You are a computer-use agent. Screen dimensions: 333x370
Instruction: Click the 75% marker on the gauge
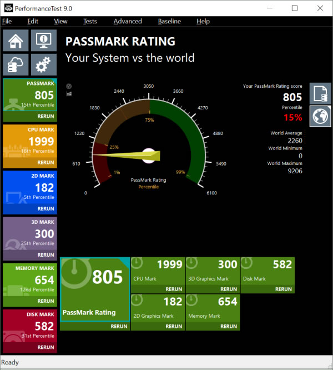(149, 120)
